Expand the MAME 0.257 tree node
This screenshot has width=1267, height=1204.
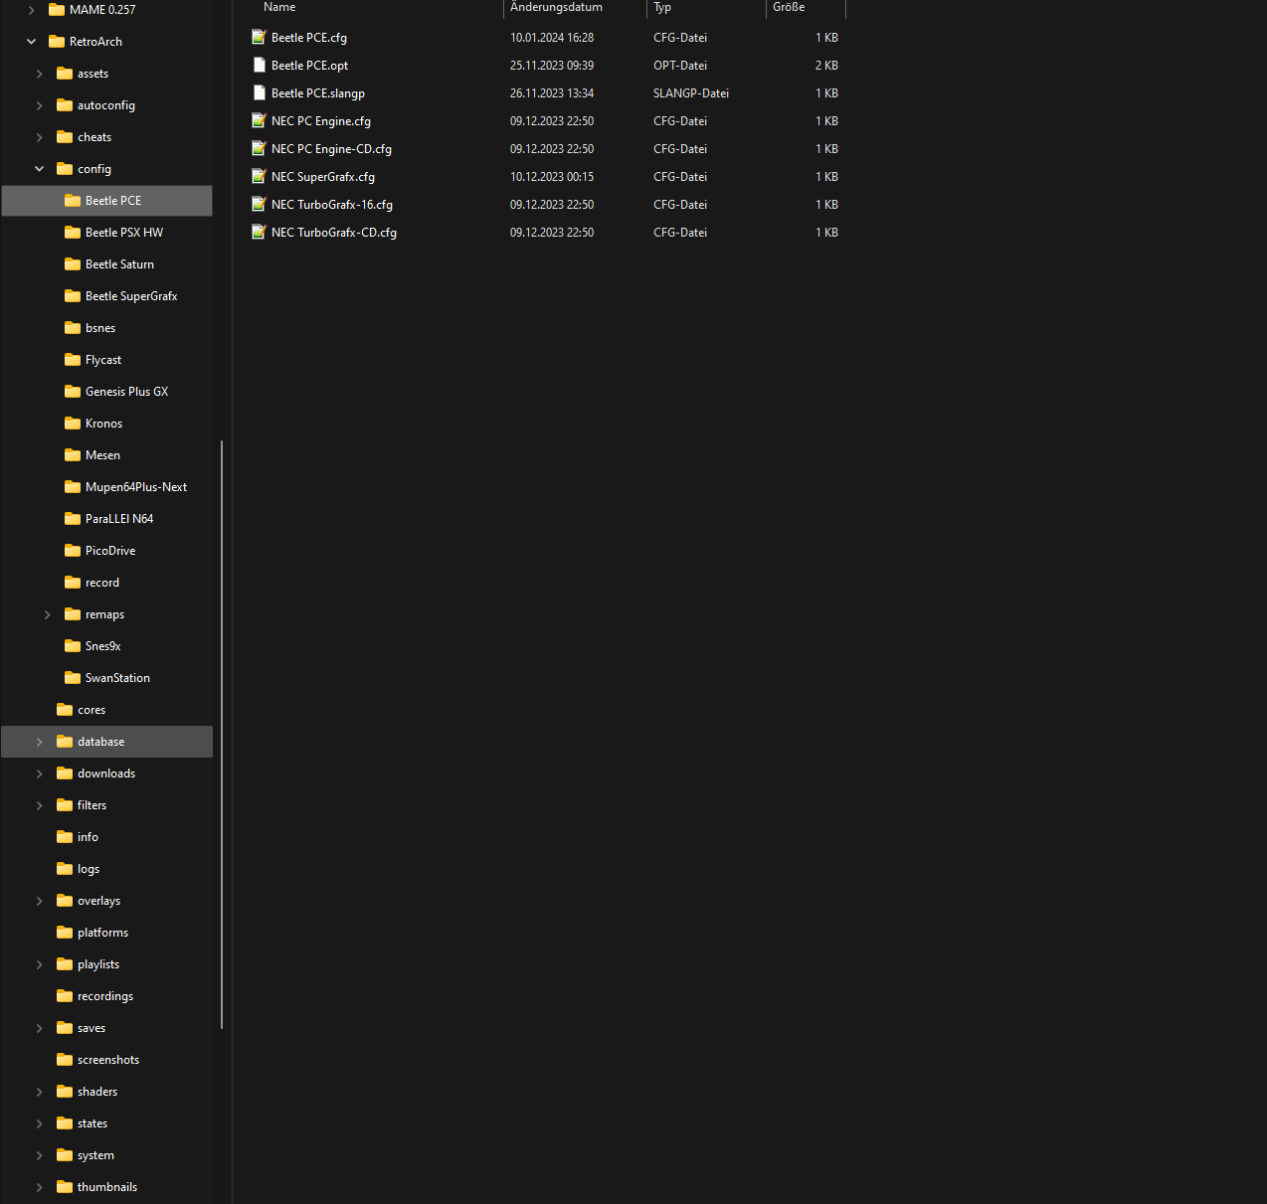click(x=31, y=10)
